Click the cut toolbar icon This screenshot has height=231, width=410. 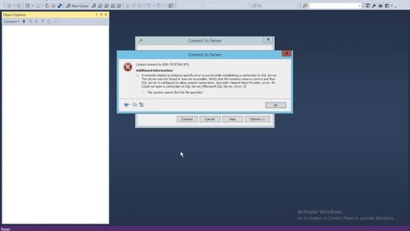tap(127, 6)
